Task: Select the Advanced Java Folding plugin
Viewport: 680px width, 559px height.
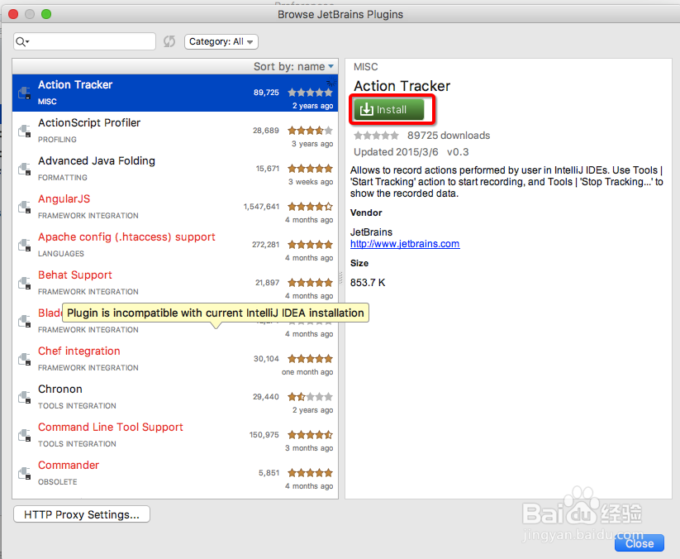Action: (x=175, y=169)
